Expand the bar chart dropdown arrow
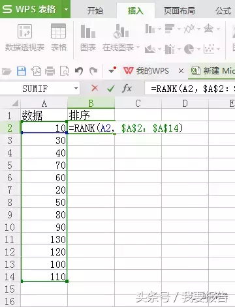 coord(179,29)
